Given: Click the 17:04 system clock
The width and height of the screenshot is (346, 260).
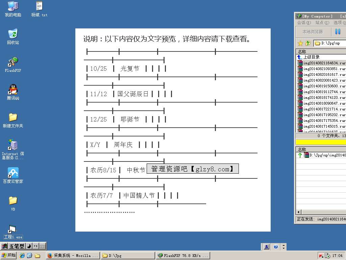Looking at the screenshot, I should (337, 256).
